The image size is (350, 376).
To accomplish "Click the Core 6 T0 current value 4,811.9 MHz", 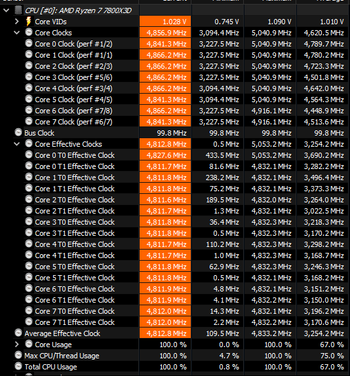I will tap(166, 289).
